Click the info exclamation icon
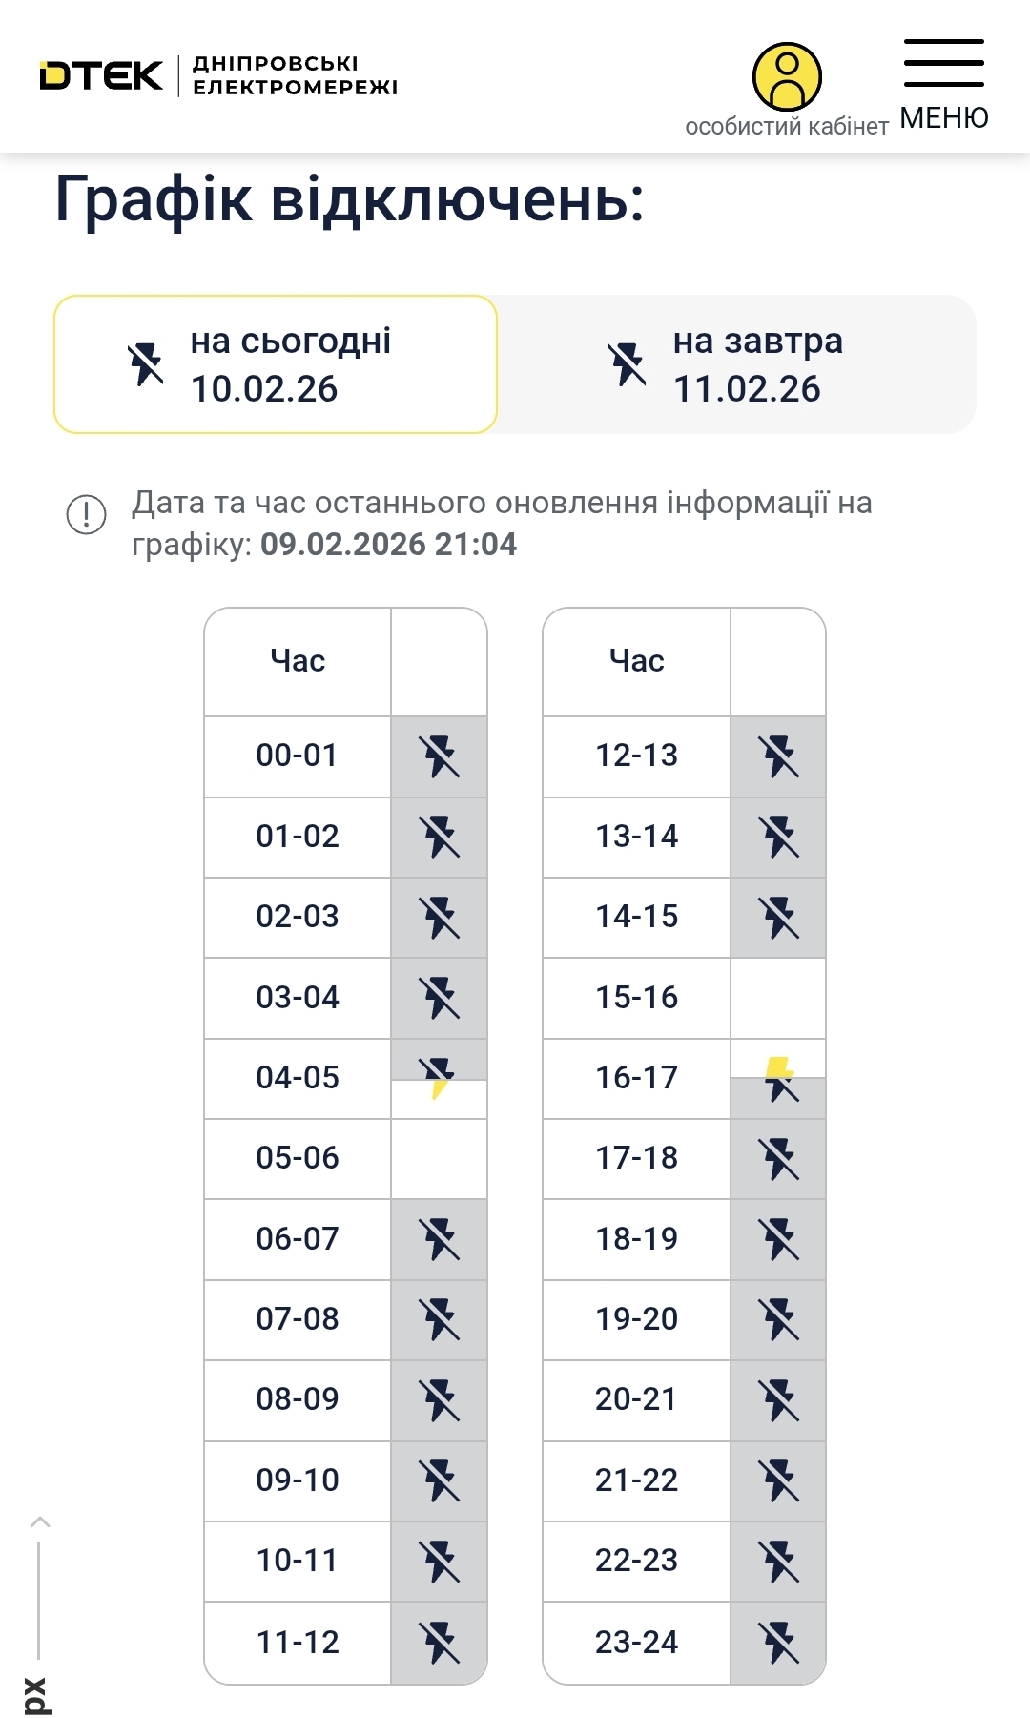 [86, 514]
